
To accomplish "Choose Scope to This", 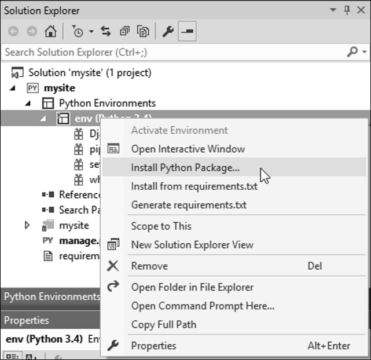I will [x=161, y=226].
